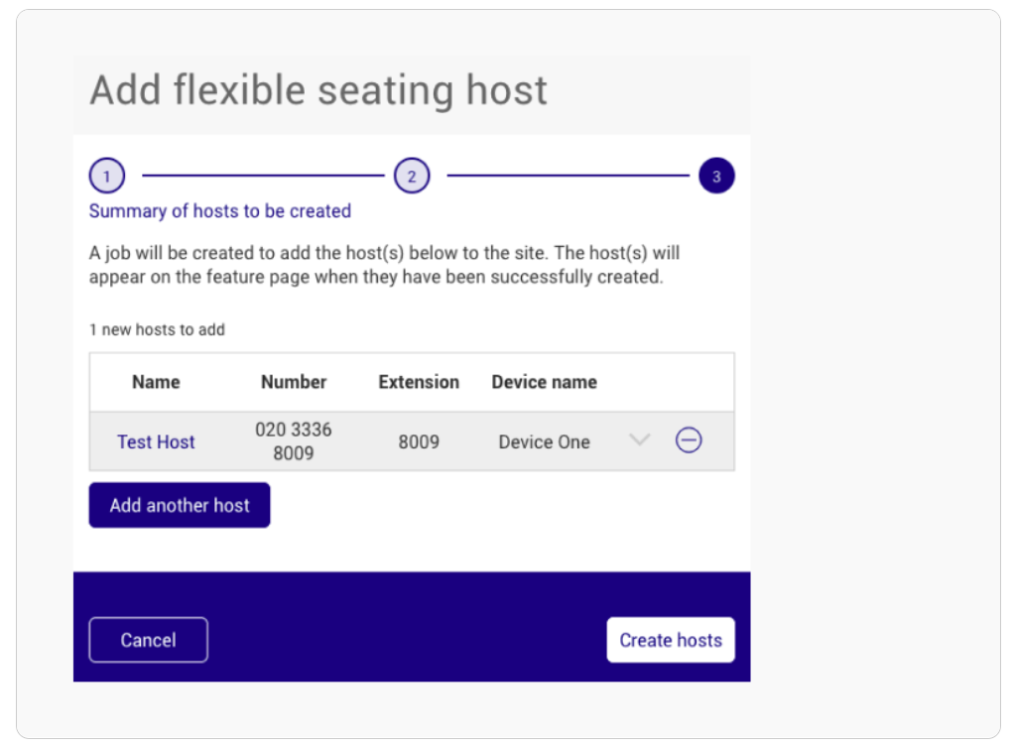1013x748 pixels.
Task: Sort by the Number column header
Action: [294, 382]
